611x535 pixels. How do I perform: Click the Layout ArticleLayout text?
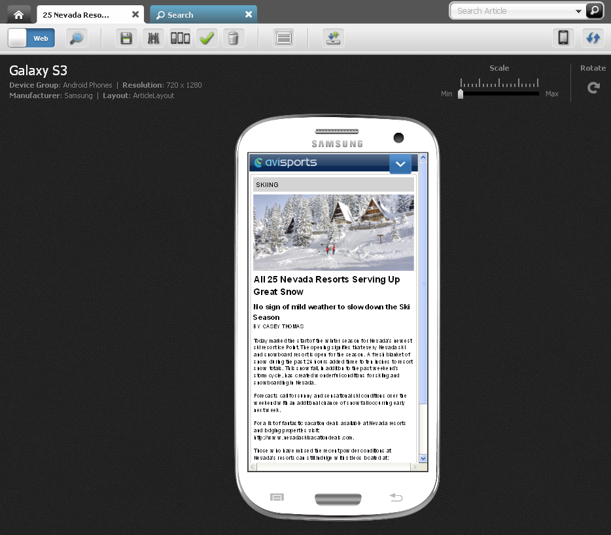(138, 95)
